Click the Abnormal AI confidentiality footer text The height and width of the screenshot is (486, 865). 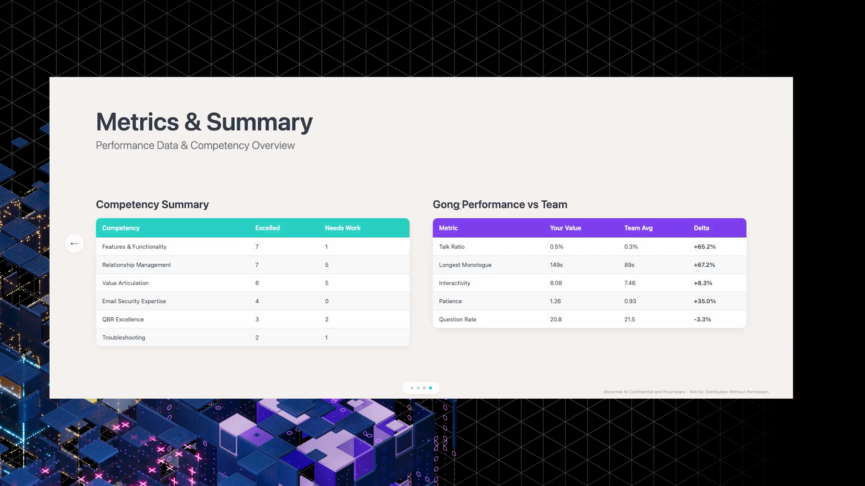coord(686,392)
